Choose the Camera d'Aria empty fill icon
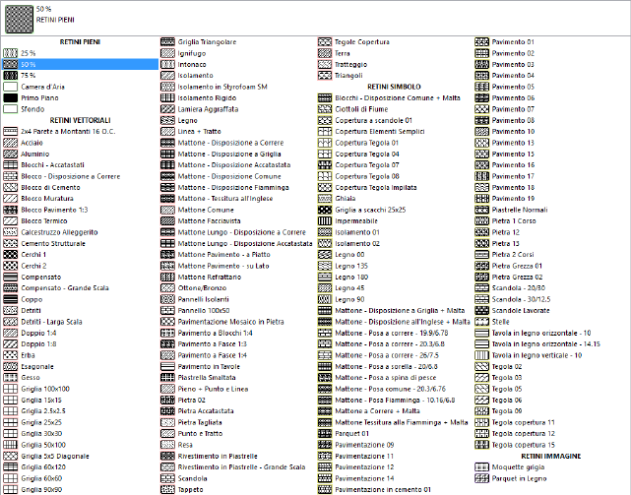The width and height of the screenshot is (631, 495). (x=11, y=87)
